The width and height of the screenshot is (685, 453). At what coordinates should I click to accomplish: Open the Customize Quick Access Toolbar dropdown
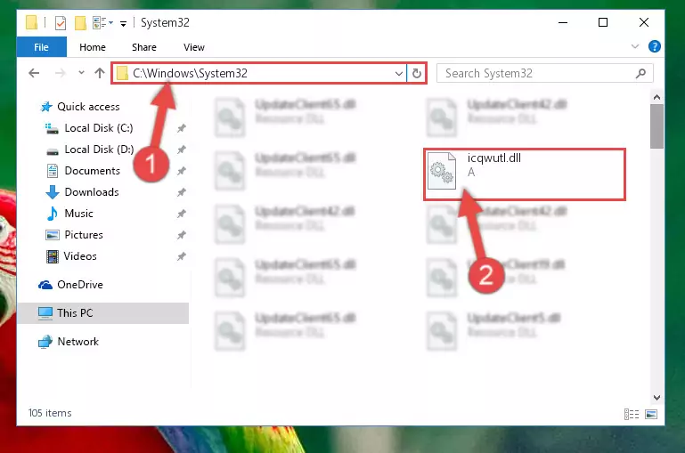point(124,23)
